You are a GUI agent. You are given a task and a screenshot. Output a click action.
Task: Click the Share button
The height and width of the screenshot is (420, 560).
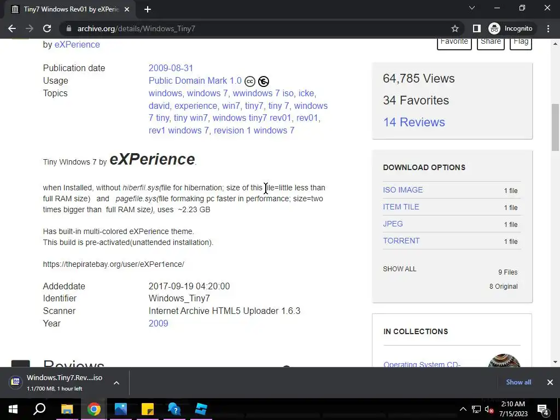491,43
